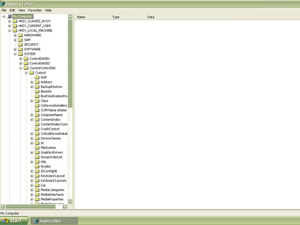Click the CrashControl folder icon

pyautogui.click(x=37, y=129)
